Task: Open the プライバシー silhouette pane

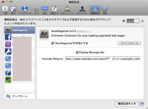Action: [x=82, y=10]
